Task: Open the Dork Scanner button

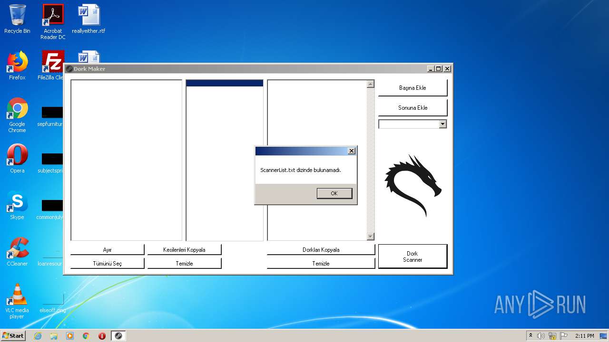Action: tap(413, 256)
